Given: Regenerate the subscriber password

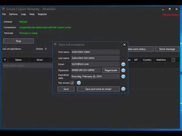Looking at the screenshot, I should pos(111,70).
